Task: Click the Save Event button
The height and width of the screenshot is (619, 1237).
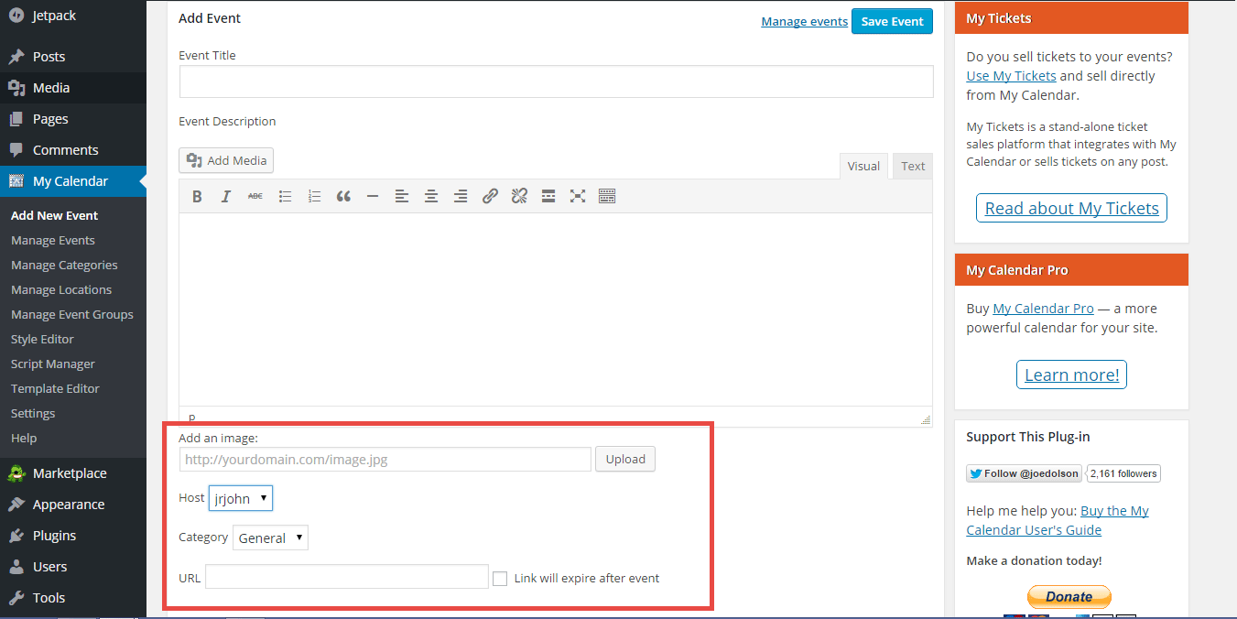Action: pyautogui.click(x=892, y=21)
